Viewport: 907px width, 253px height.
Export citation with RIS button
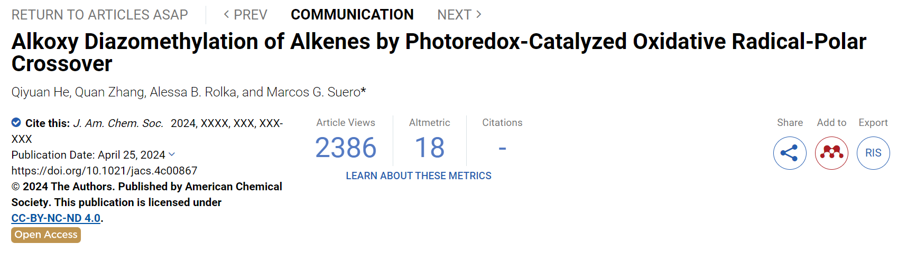click(873, 153)
